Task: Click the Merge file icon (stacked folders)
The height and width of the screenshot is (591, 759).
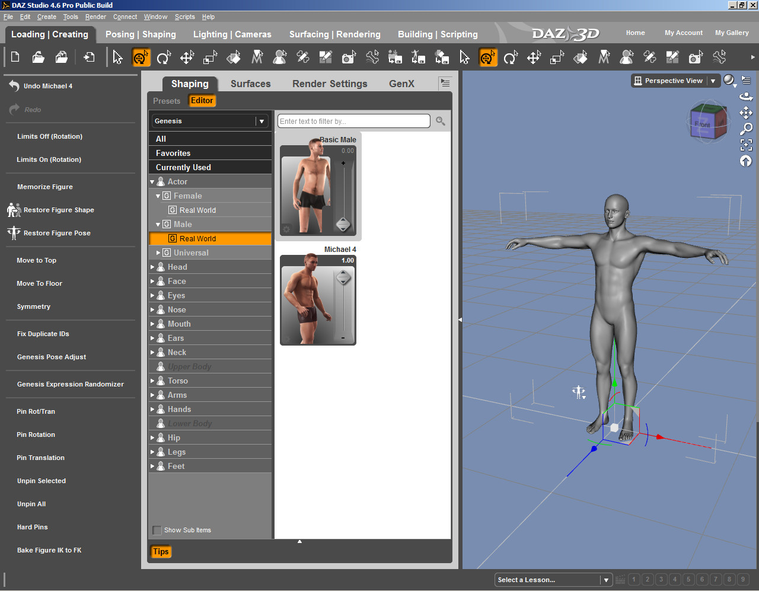Action: tap(61, 57)
